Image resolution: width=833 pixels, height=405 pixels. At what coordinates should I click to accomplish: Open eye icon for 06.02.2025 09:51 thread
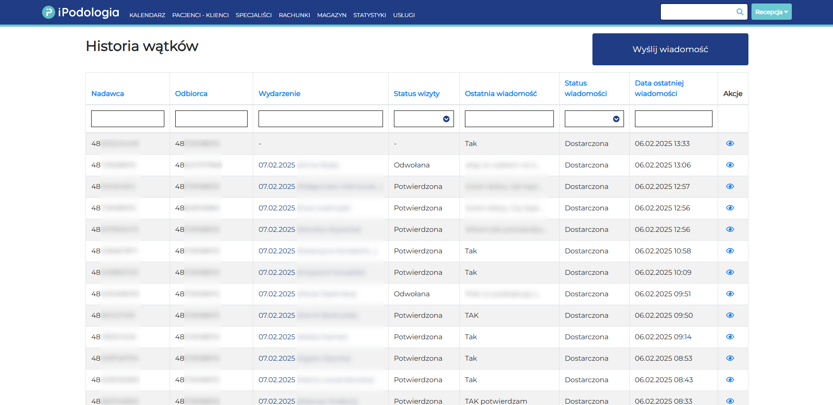click(730, 294)
